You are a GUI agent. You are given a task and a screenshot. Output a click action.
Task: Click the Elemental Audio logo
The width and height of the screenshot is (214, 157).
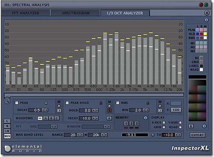coord(23,148)
